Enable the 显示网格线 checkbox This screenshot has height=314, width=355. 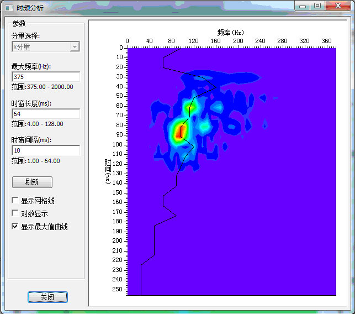(x=15, y=201)
